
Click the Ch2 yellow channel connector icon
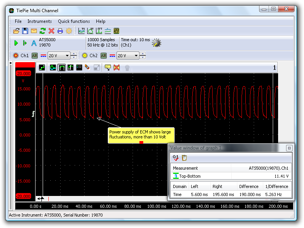[85, 56]
